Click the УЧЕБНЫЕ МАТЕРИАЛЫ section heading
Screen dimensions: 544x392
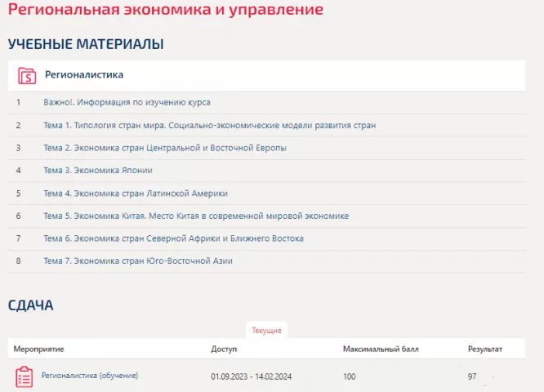click(x=86, y=44)
